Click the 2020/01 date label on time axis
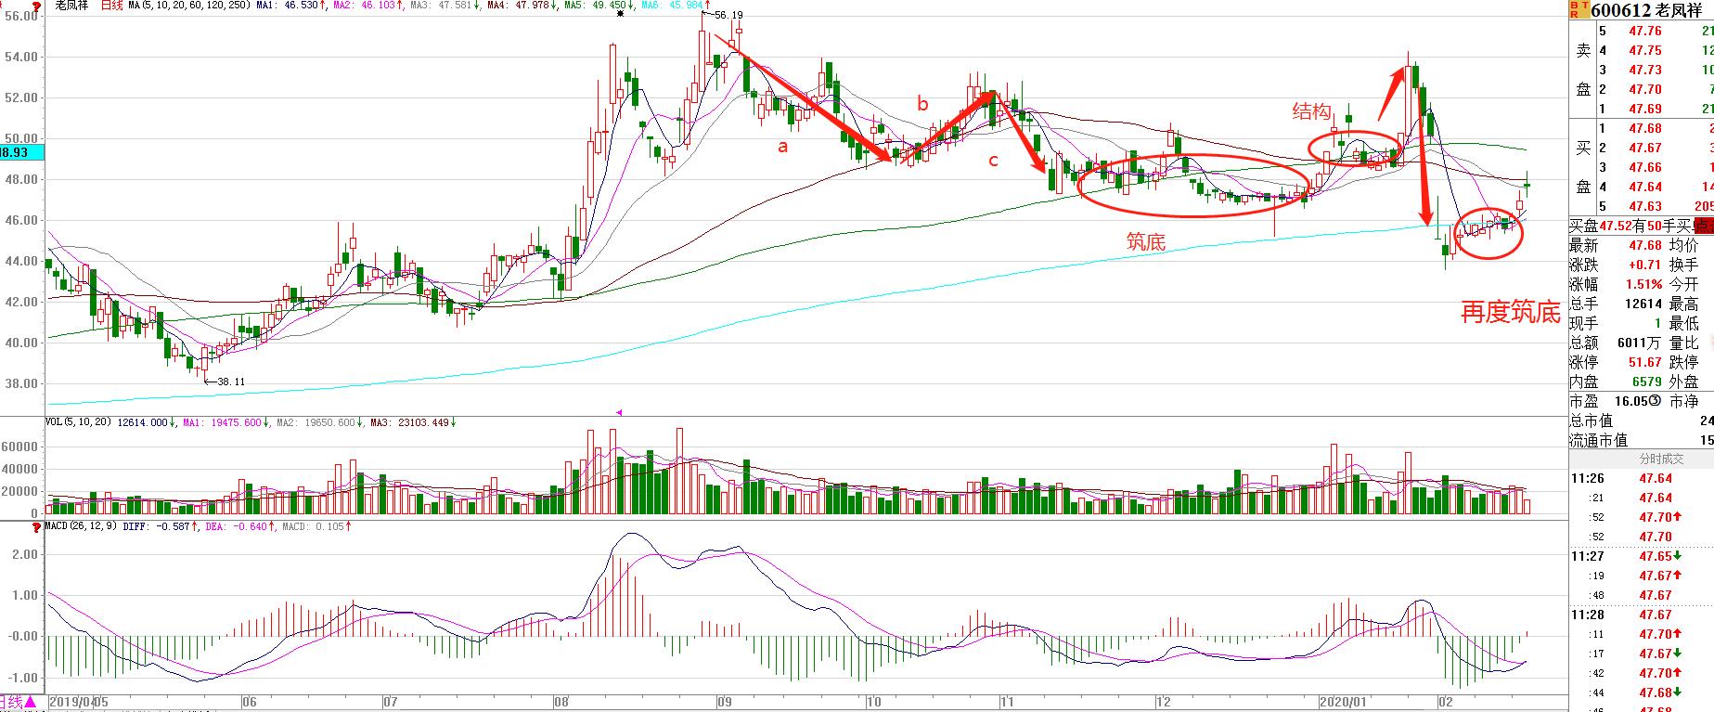1714x712 pixels. 1343,703
